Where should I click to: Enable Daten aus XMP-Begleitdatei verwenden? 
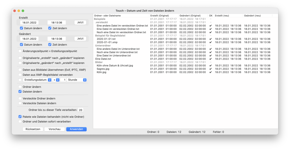(20, 75)
